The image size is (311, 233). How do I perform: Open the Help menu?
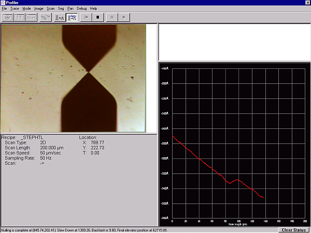pos(93,9)
